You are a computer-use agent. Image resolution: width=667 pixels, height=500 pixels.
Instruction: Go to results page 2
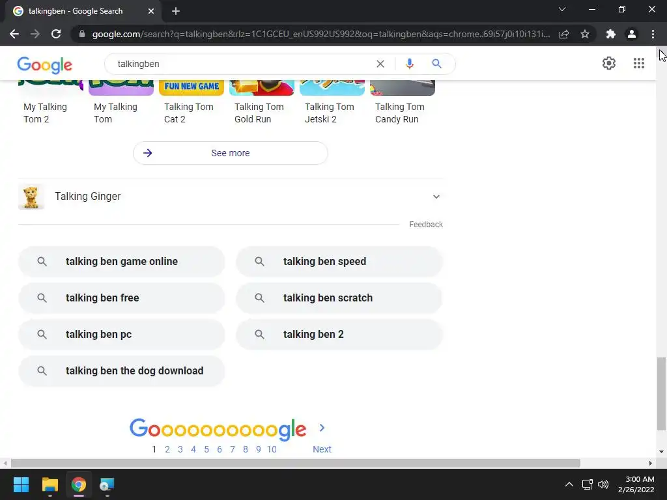[167, 449]
